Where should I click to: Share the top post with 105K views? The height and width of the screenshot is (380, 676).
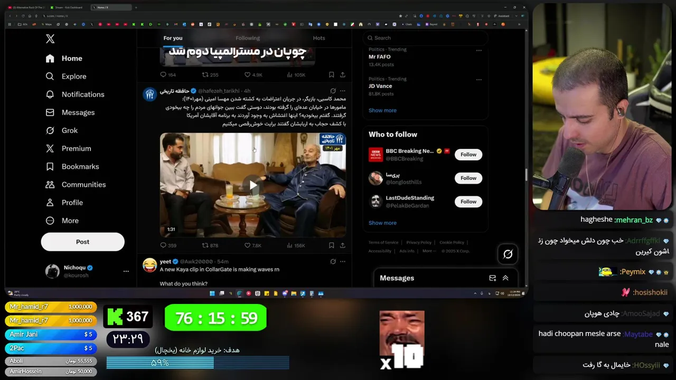tap(342, 75)
